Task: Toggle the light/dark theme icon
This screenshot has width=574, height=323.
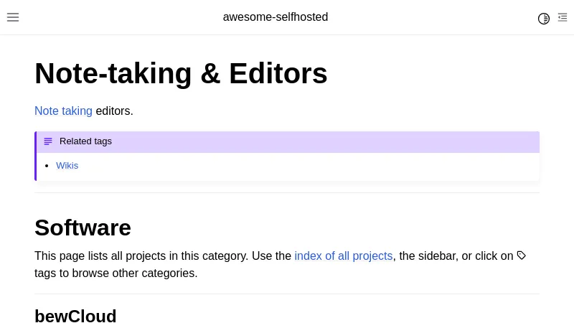Action: (x=544, y=18)
